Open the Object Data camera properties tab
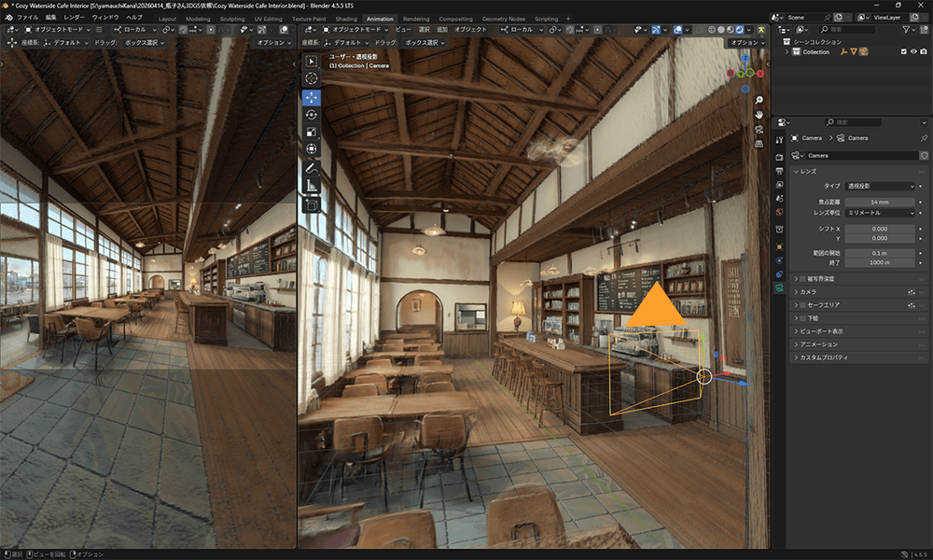Viewport: 933px width, 560px height. click(779, 288)
